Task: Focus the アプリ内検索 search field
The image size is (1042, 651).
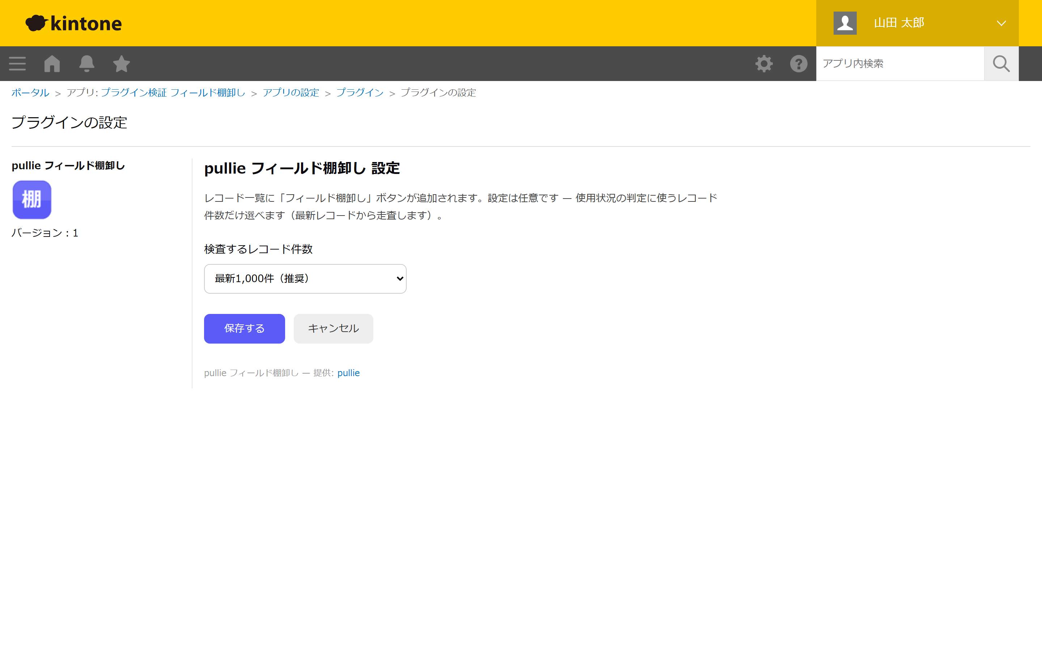Action: click(x=900, y=64)
